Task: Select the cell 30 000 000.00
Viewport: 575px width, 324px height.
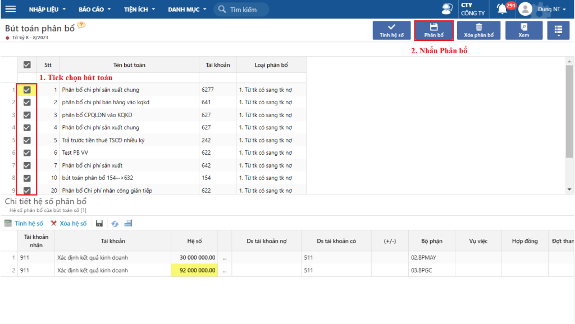Action: coord(194,258)
